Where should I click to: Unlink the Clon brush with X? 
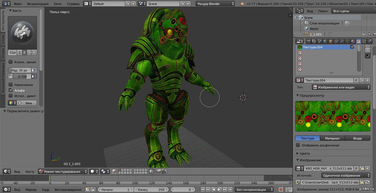point(34,53)
